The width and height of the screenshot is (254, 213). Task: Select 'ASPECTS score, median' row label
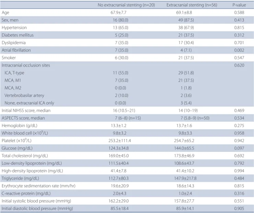pos(23,118)
